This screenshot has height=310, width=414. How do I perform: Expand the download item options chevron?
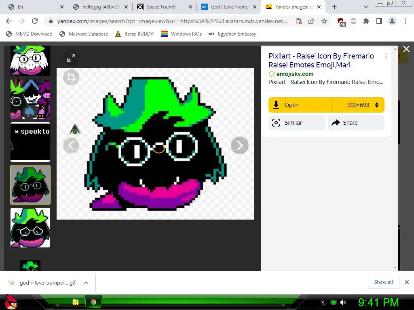pyautogui.click(x=86, y=283)
